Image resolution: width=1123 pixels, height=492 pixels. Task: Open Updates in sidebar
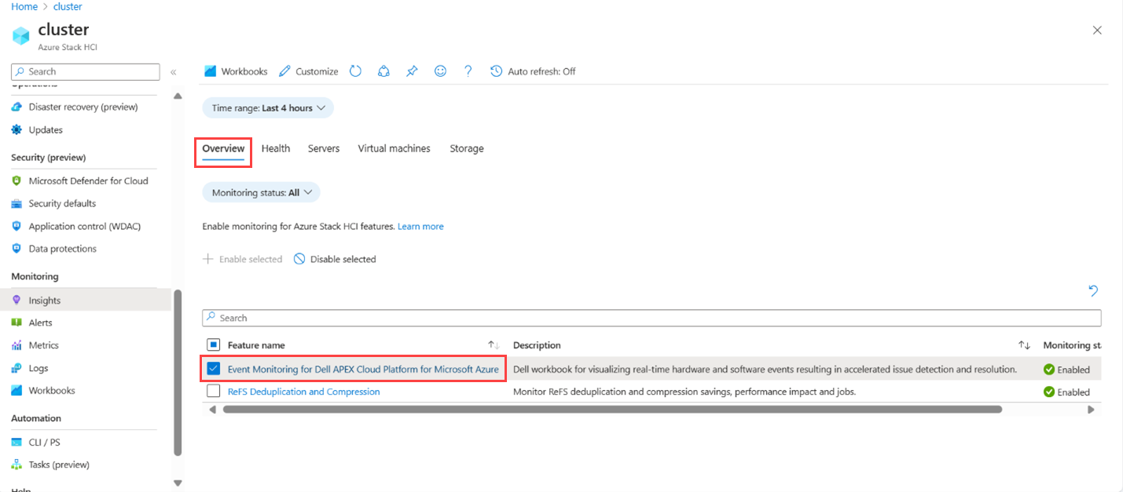(46, 129)
